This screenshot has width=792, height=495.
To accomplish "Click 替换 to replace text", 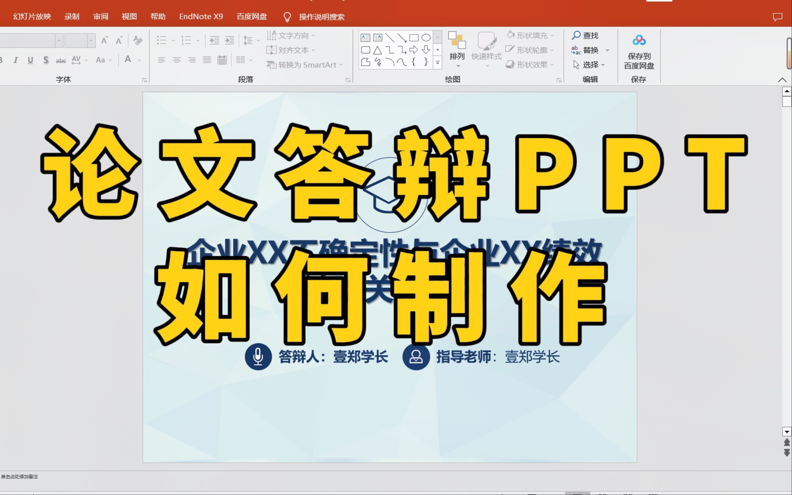I will coord(591,50).
